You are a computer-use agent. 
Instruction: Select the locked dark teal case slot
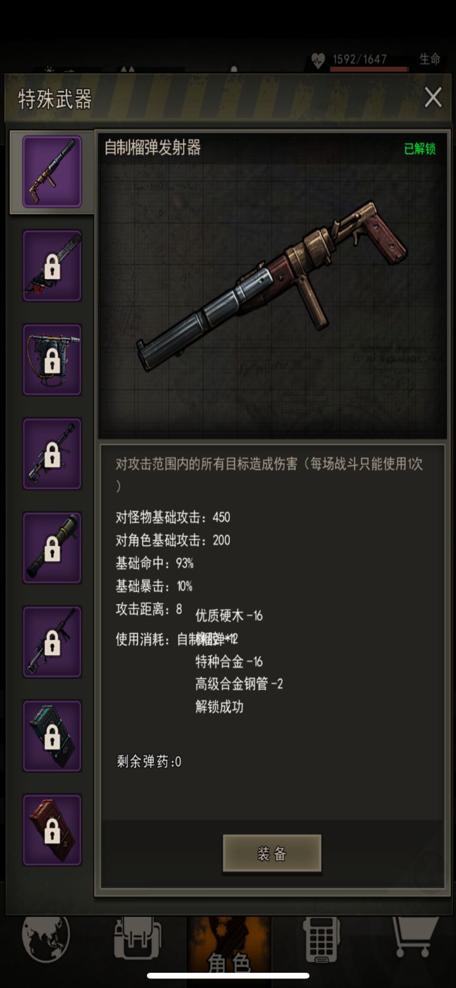52,736
